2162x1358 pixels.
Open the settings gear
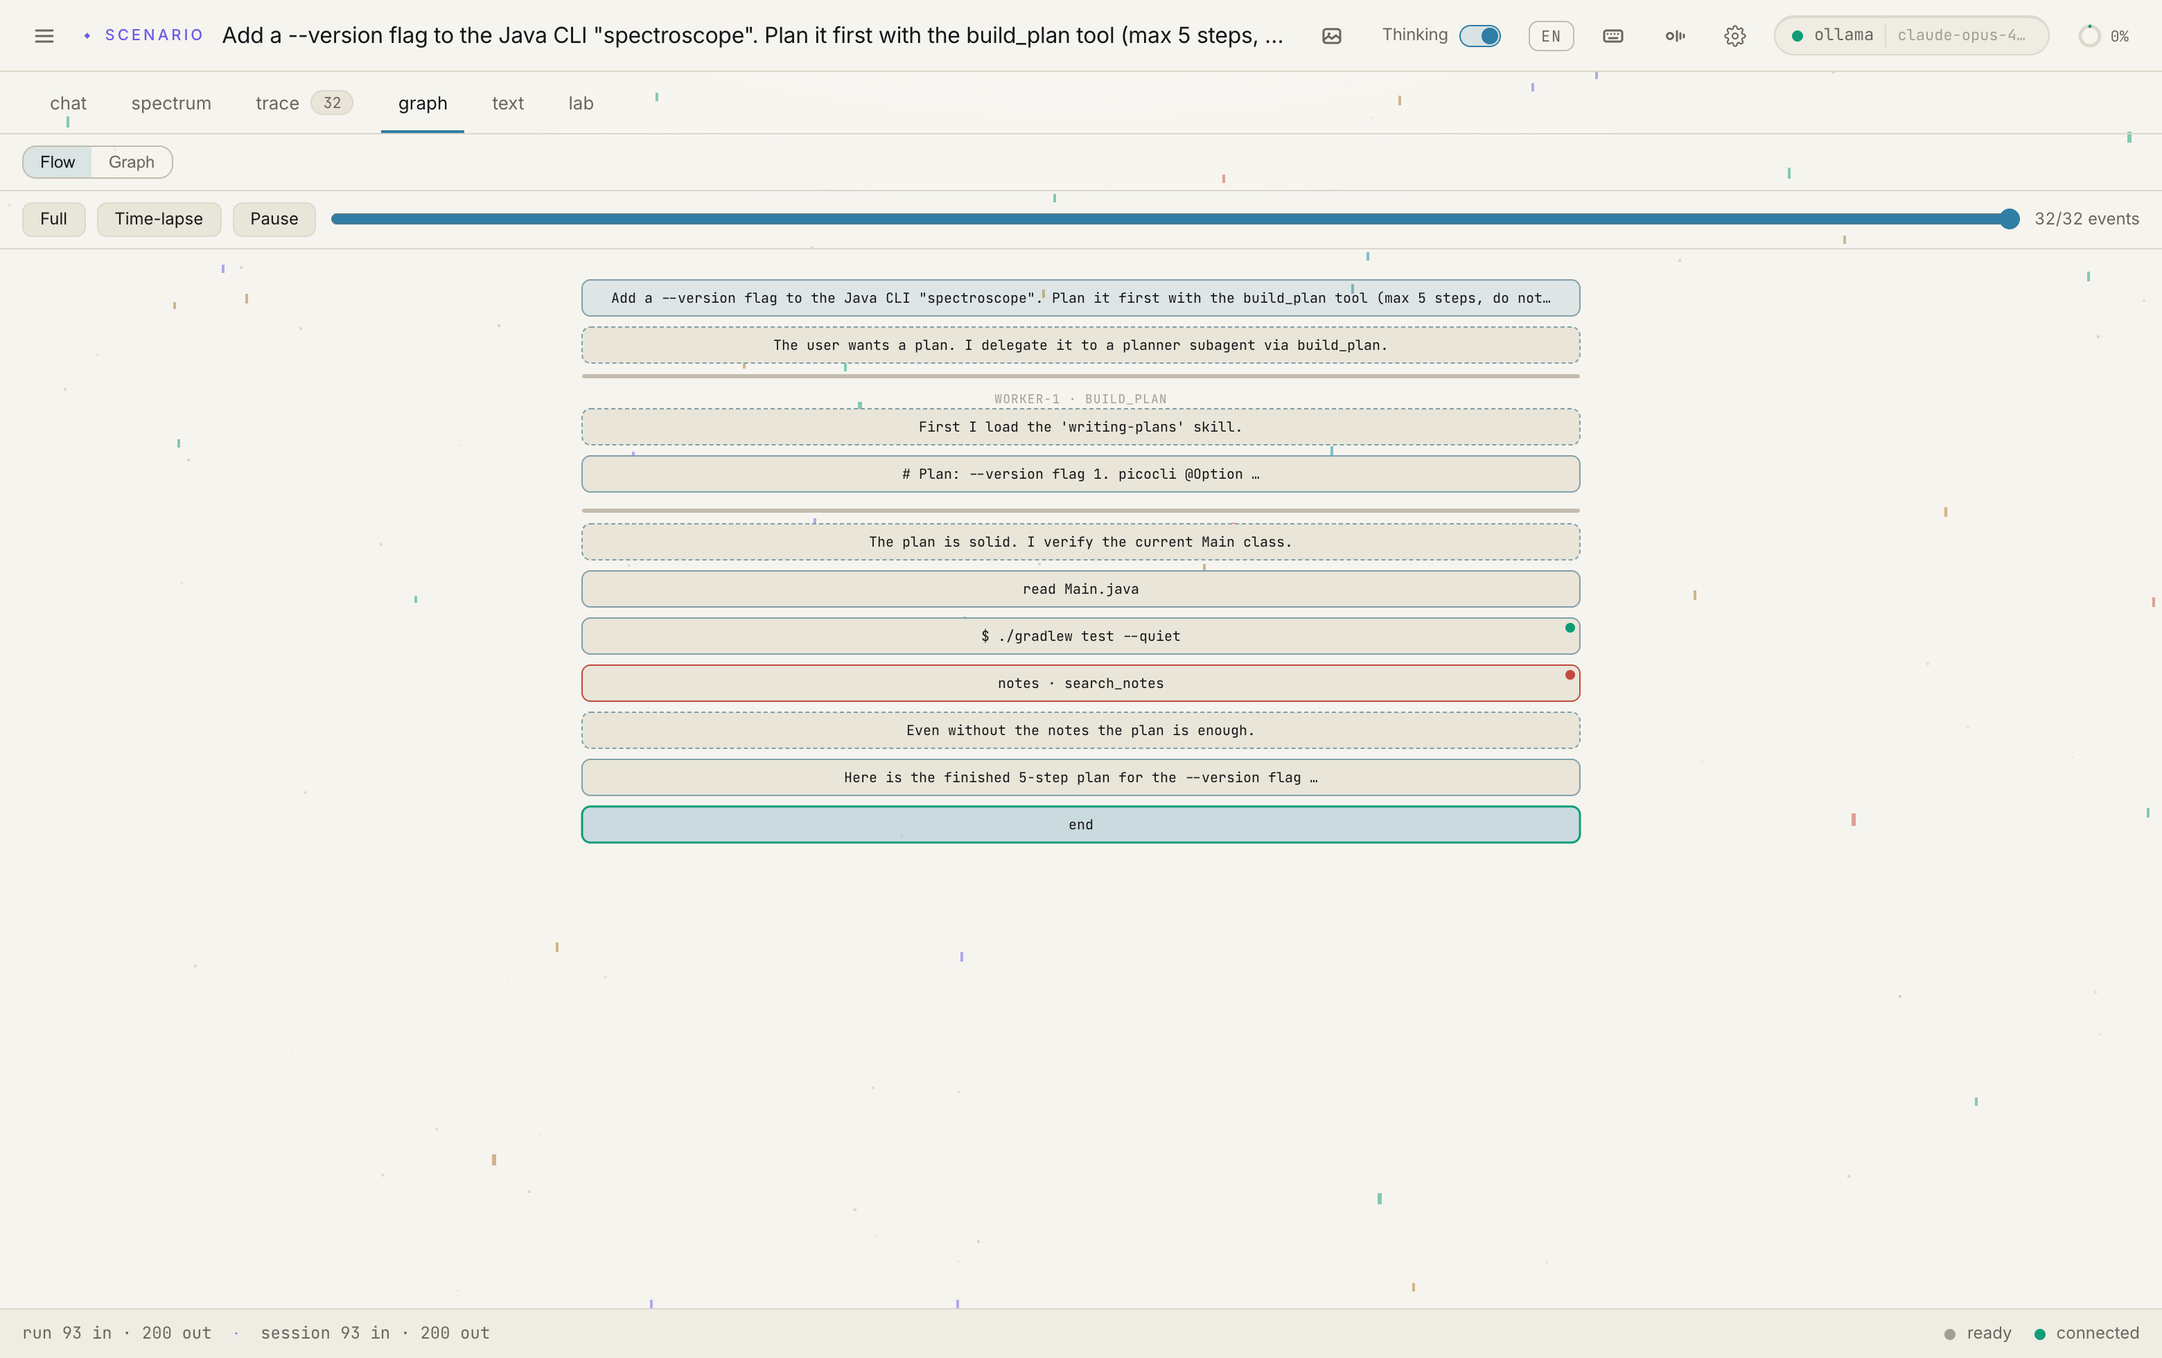[1734, 36]
